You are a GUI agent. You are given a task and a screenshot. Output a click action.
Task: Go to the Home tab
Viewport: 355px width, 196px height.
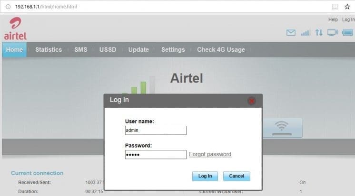tap(14, 49)
